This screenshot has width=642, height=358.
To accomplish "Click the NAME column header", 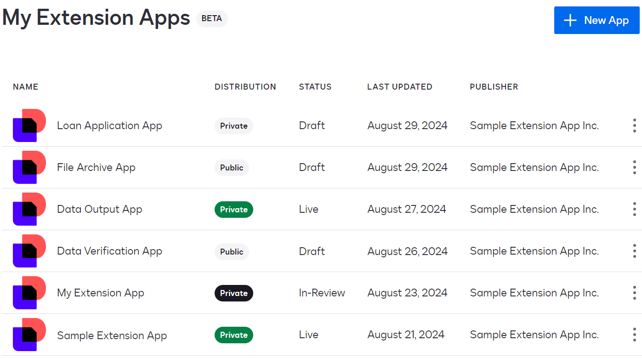I will click(25, 86).
